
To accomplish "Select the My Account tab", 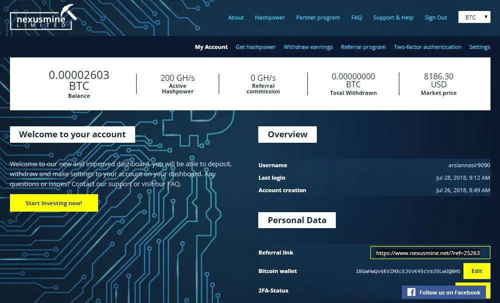I will click(x=211, y=47).
